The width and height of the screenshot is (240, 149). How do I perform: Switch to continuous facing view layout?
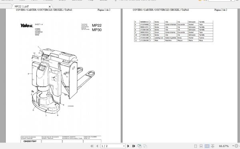(x=213, y=146)
